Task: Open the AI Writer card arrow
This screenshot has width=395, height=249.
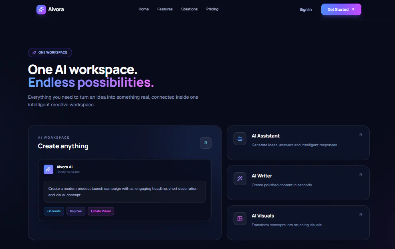Action: pos(361,175)
